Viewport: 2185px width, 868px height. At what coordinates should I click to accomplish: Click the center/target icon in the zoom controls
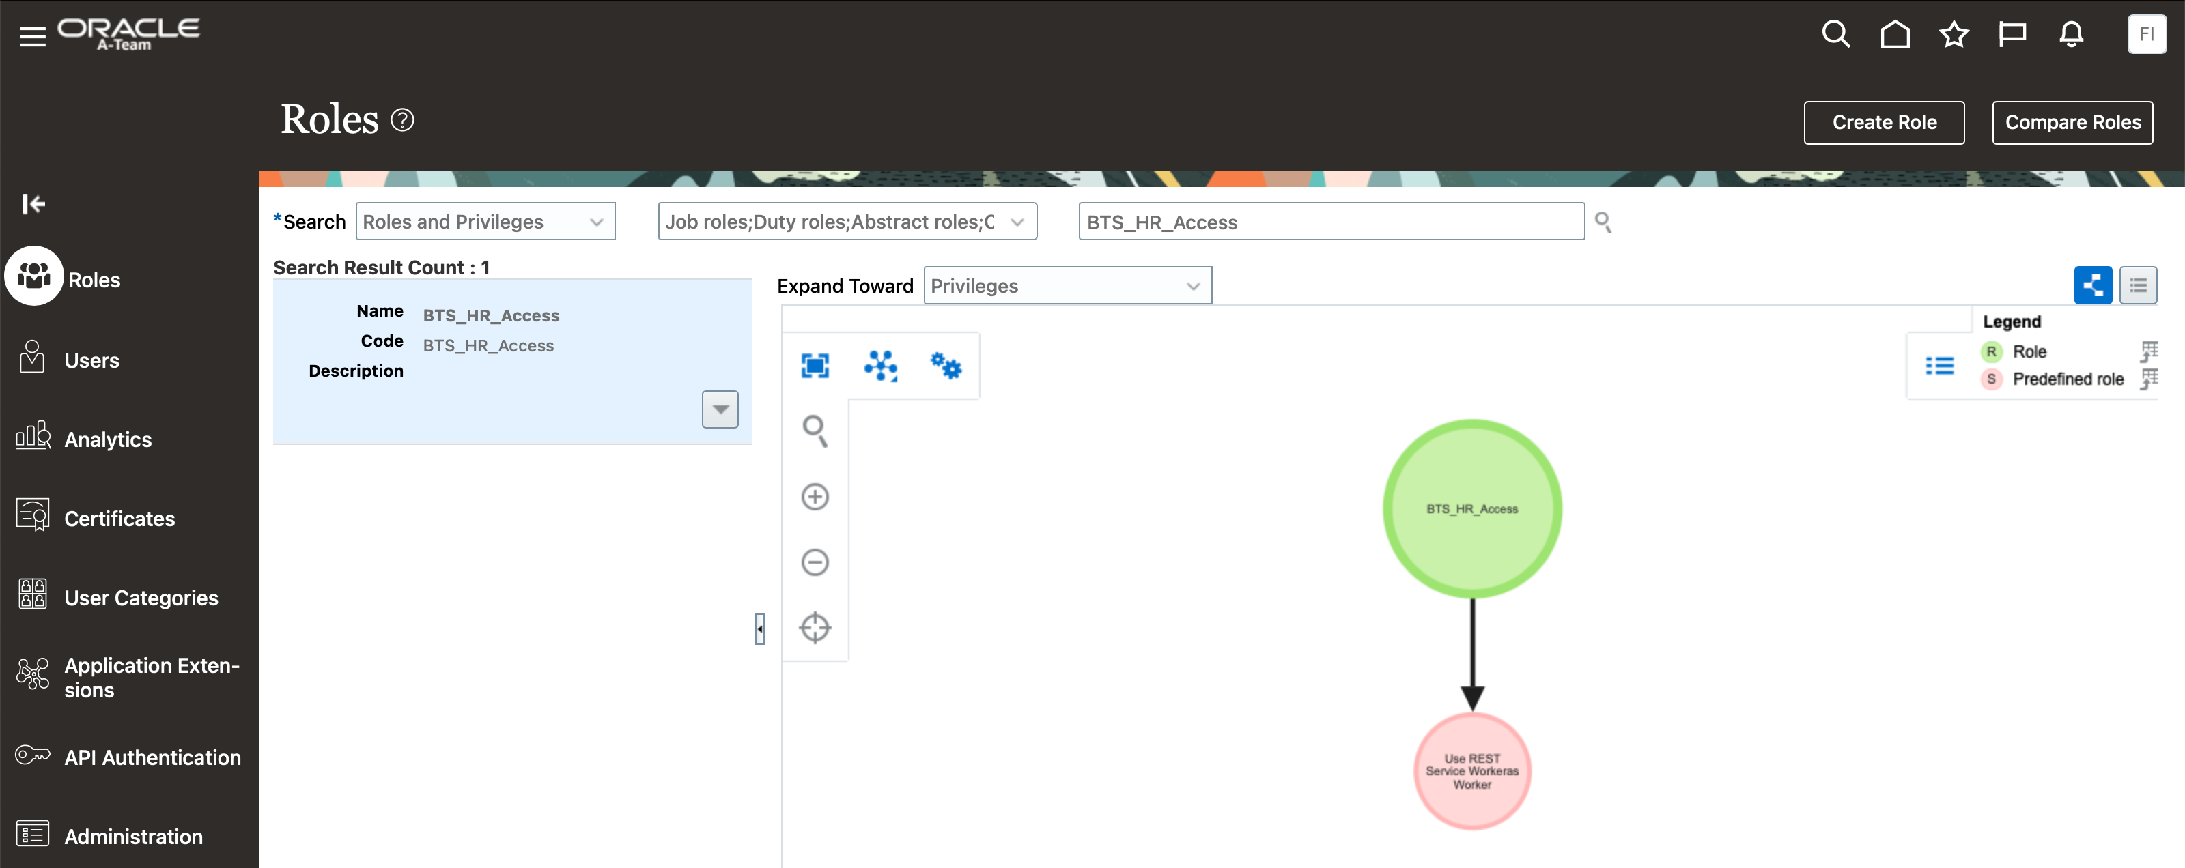point(815,627)
